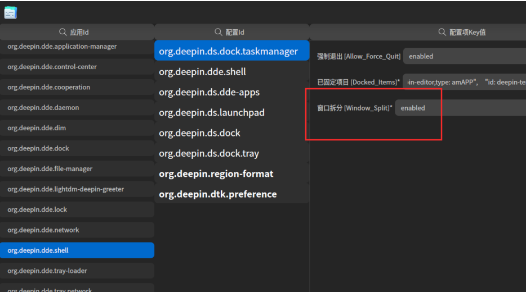Click the search icon beside 应用Id
The image size is (526, 292).
coord(63,32)
